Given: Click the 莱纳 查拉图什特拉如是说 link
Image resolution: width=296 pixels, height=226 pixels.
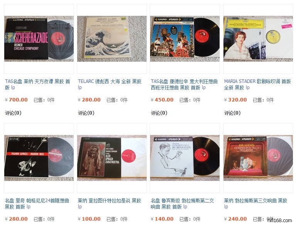Looking at the screenshot, I should pos(110,204).
